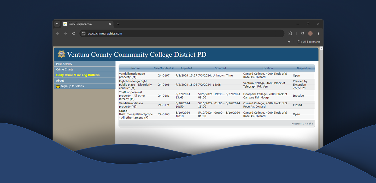Viewport: 376px width, 183px height.
Task: Open the Extensions puzzle icon
Action: coord(290,33)
